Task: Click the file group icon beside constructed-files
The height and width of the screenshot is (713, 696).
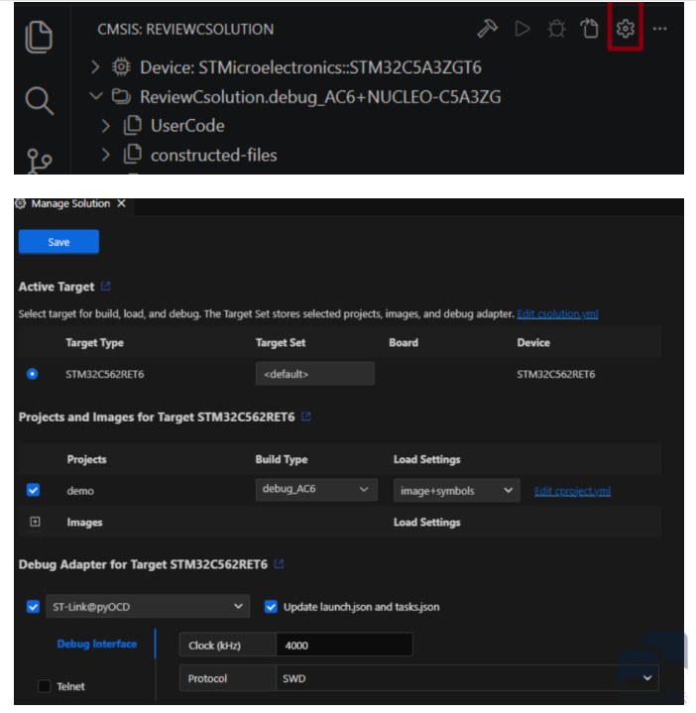Action: tap(132, 155)
